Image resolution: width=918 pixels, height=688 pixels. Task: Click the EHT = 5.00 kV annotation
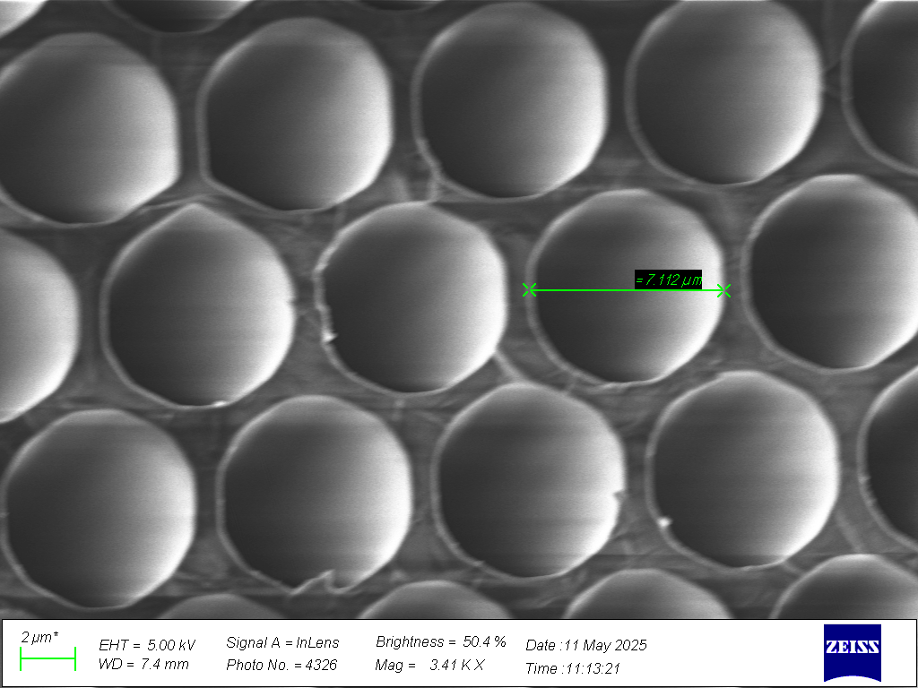[x=147, y=644]
